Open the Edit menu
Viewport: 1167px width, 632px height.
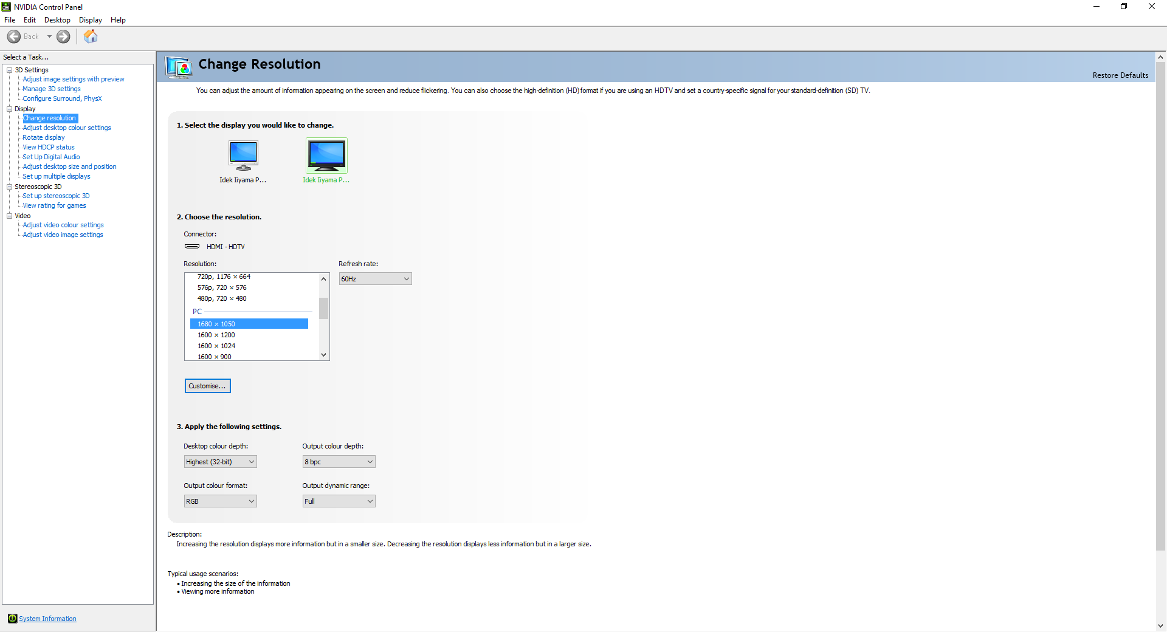point(30,20)
